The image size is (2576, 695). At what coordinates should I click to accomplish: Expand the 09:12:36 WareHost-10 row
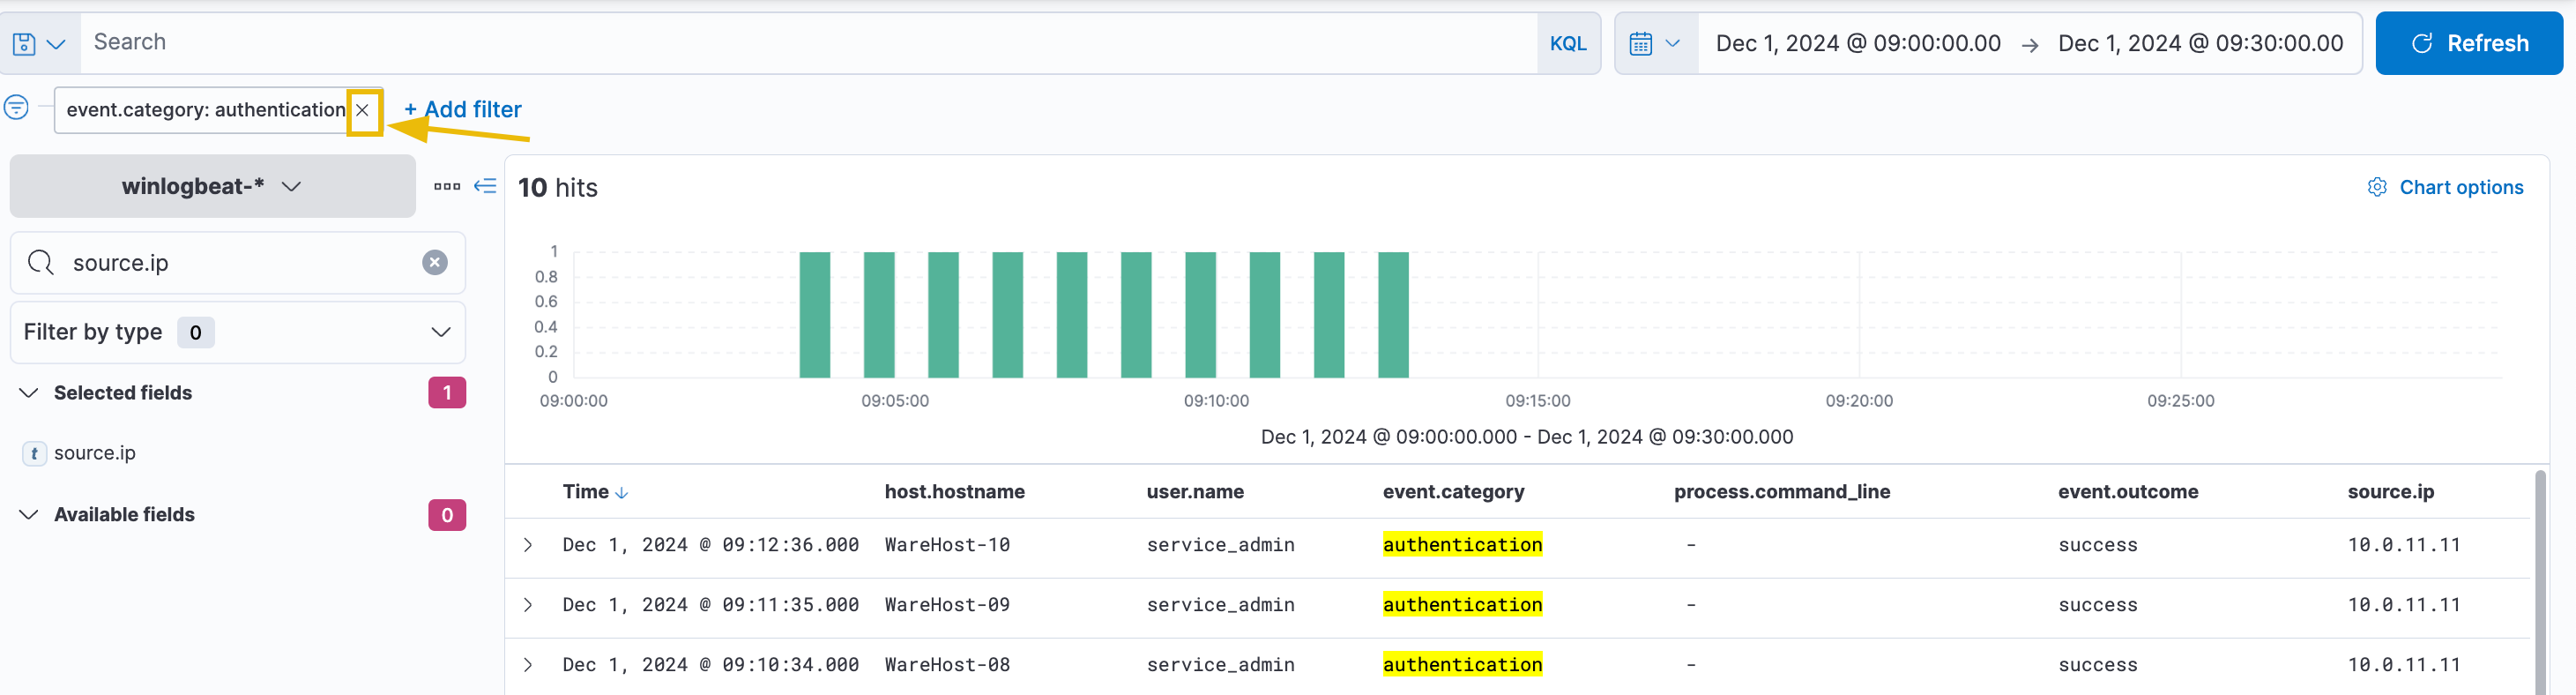pos(528,545)
